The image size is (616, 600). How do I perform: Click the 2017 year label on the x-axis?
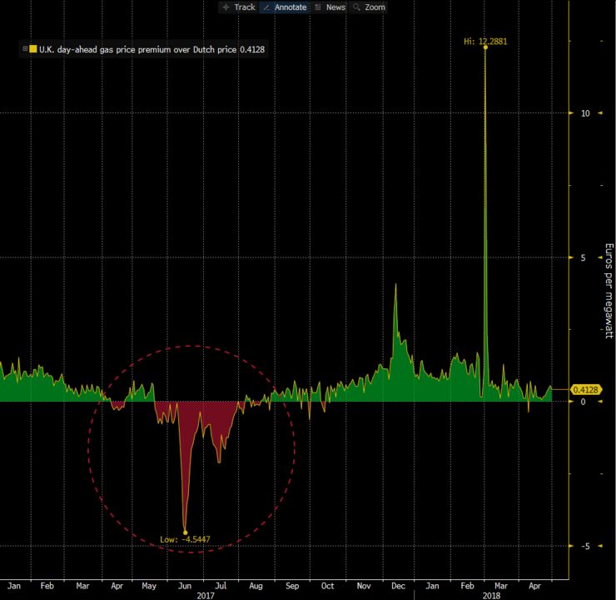pos(206,595)
